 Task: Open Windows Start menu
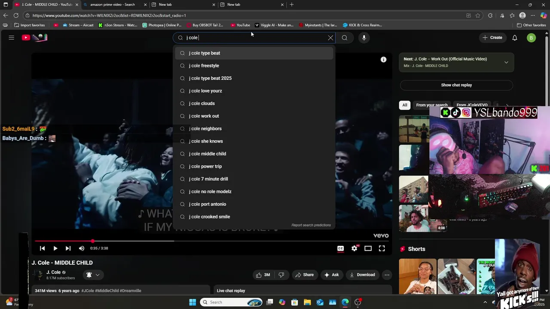pos(192,302)
